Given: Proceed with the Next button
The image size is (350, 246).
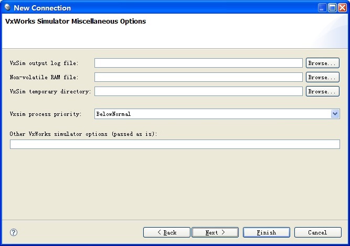Looking at the screenshot, I should [x=215, y=232].
